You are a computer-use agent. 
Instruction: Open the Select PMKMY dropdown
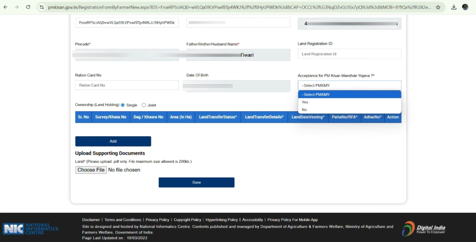pos(349,85)
